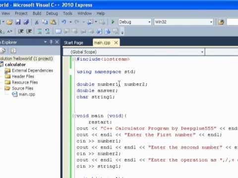
Task: Select the Resource Files folder
Action: click(x=25, y=82)
